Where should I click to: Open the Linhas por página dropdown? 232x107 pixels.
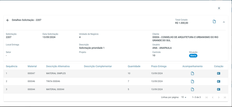pyautogui.click(x=184, y=97)
